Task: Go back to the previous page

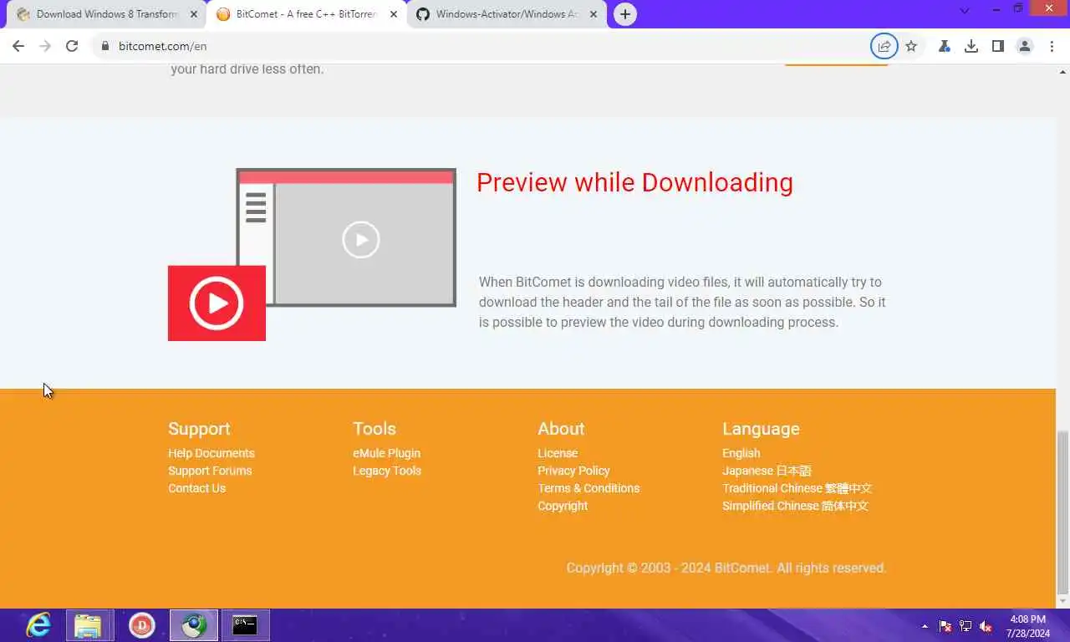Action: point(18,46)
